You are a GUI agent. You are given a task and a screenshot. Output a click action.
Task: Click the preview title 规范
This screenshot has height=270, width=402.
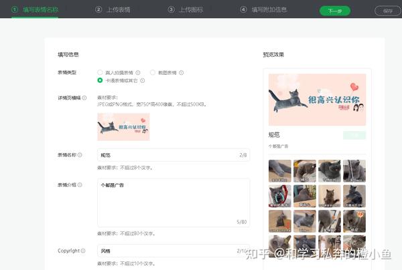[274, 135]
